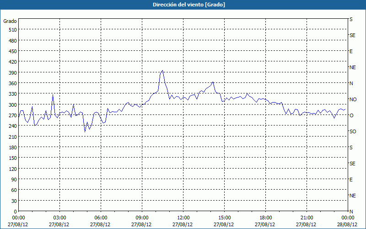Select the 'S' compass label at 180 gridline
The width and height of the screenshot is (366, 229).
351,147
